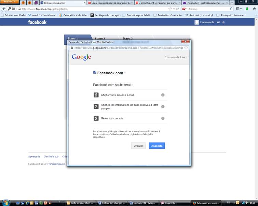Show info for Afficher votre adresse e-mail
258x206 pixels.
point(163,95)
